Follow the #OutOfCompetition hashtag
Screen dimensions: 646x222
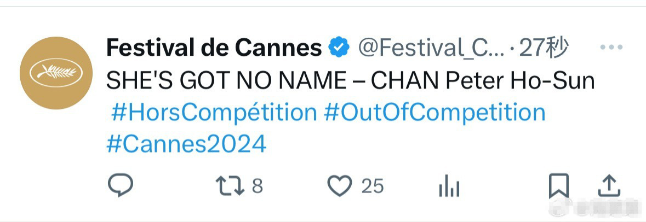435,113
